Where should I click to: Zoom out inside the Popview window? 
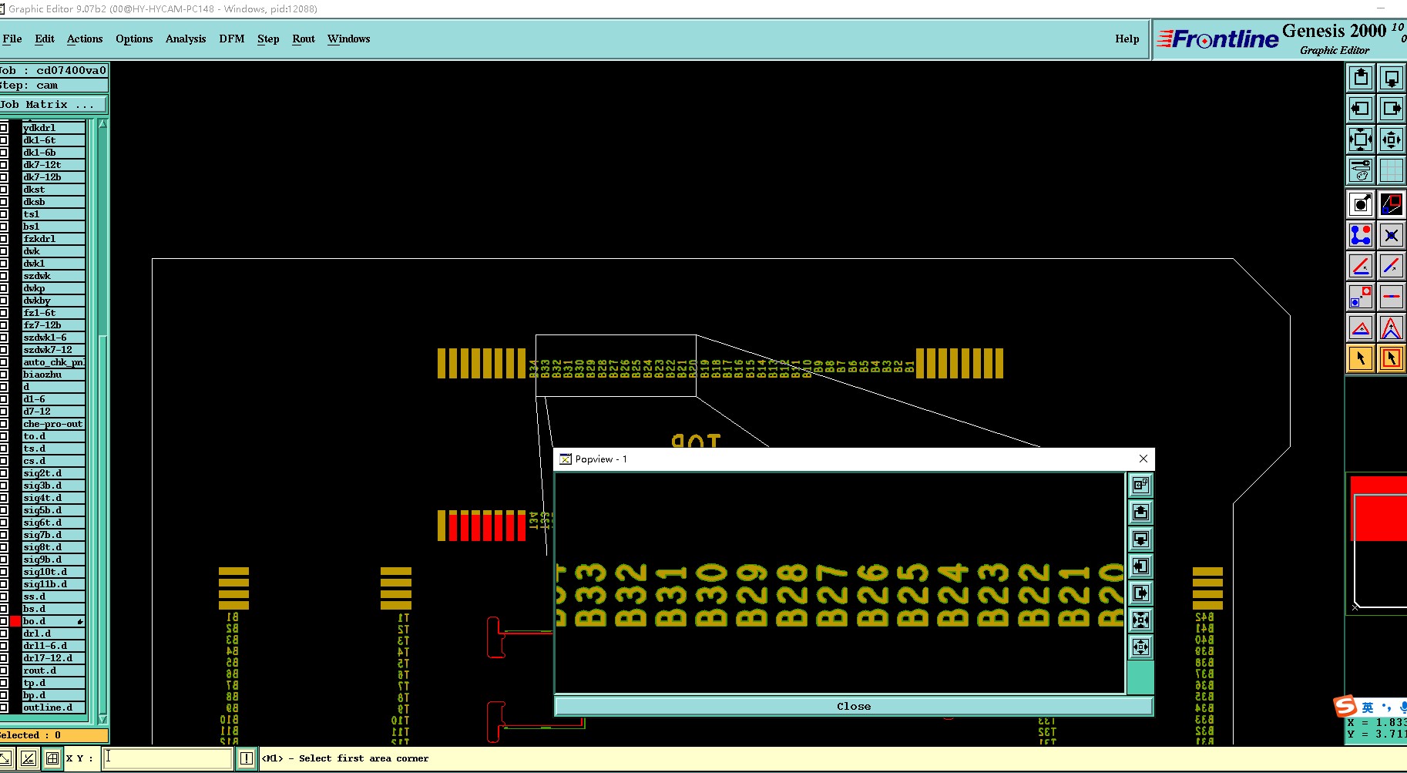(1140, 647)
